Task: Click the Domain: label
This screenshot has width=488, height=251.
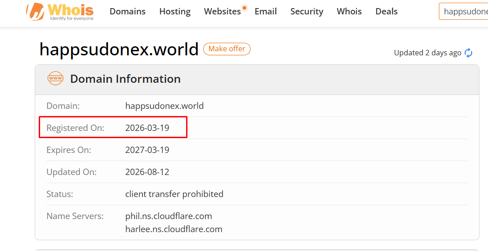Action: click(63, 106)
